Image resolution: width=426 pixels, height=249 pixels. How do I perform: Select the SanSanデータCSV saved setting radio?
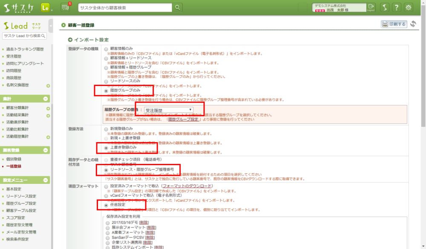pos(108,238)
